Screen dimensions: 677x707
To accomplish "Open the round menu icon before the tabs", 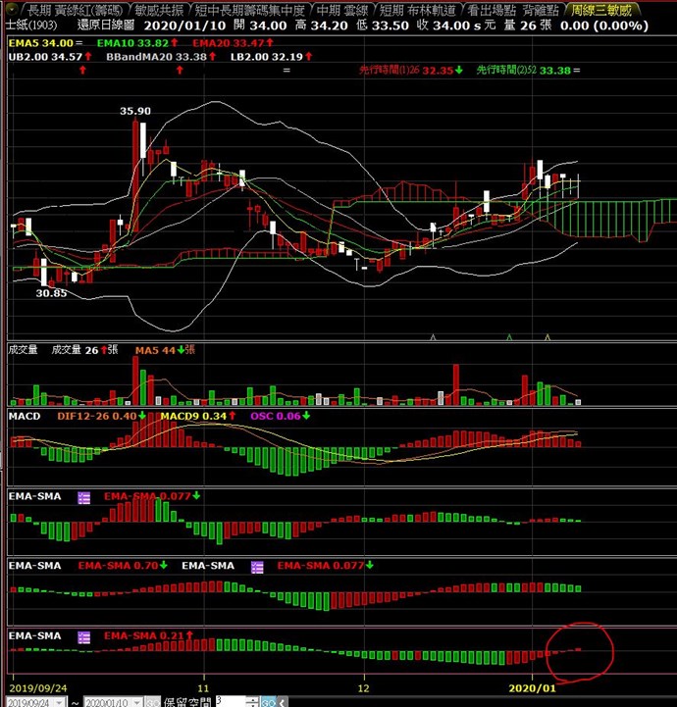I will coord(11,9).
